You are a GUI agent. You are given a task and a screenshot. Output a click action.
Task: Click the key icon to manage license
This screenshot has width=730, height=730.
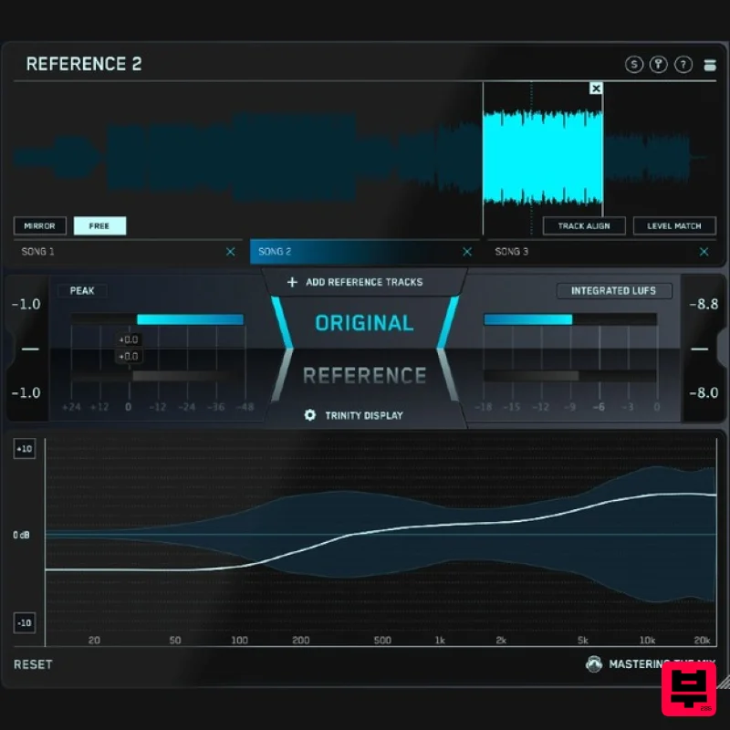(658, 64)
